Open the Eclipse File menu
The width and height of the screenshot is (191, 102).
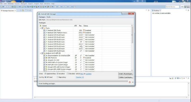pos(1,4)
